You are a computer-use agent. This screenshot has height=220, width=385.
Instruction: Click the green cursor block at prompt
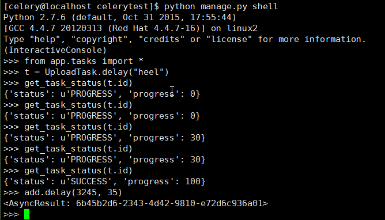click(x=27, y=214)
